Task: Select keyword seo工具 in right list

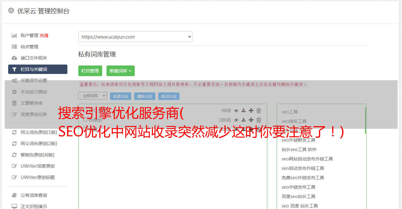Action: (290, 112)
